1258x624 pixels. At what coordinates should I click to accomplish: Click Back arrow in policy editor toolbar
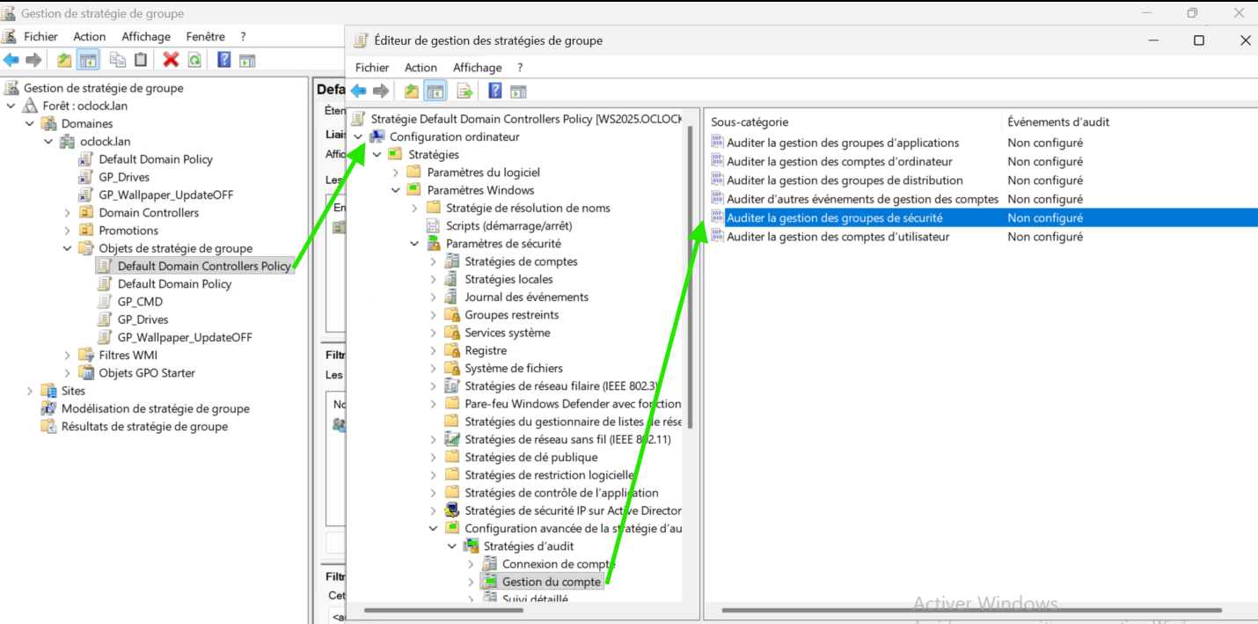(x=359, y=91)
